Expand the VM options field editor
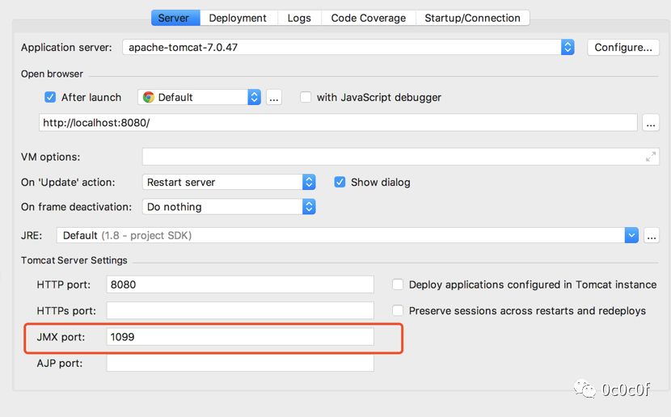This screenshot has height=417, width=671. pos(651,157)
